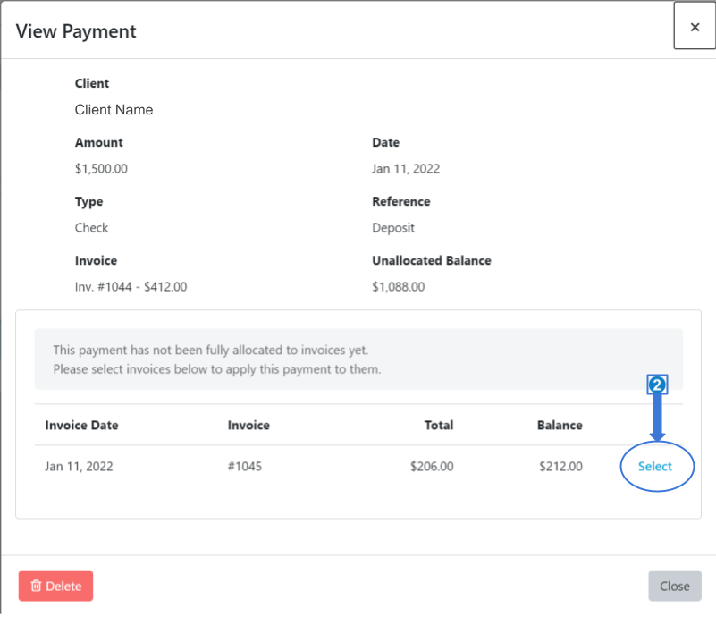Click the numbered step 2 marker
Image resolution: width=716 pixels, height=617 pixels.
[659, 384]
